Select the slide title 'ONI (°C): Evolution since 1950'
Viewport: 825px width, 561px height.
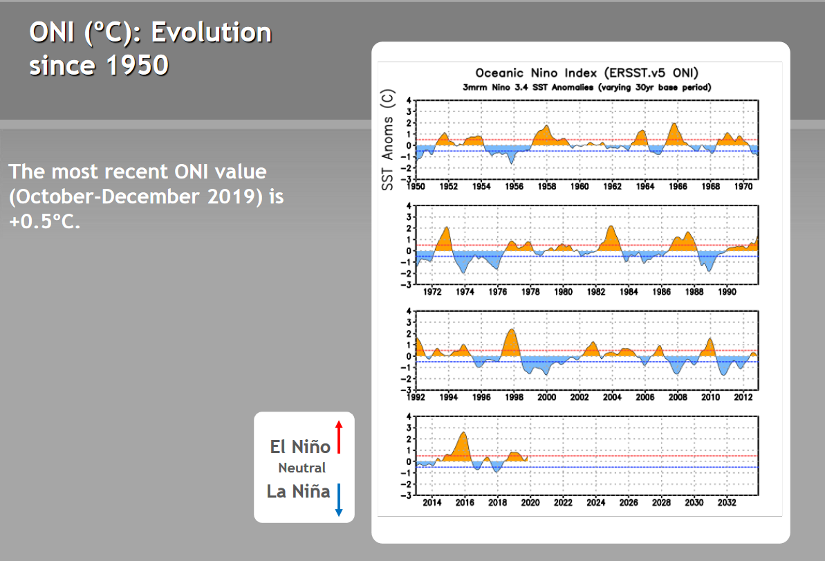(x=150, y=48)
